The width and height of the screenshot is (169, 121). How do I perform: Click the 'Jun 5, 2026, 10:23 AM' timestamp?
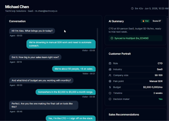point(156,8)
